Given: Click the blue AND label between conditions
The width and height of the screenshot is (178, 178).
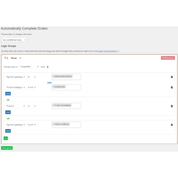Looking at the screenshot, I should (49, 83).
